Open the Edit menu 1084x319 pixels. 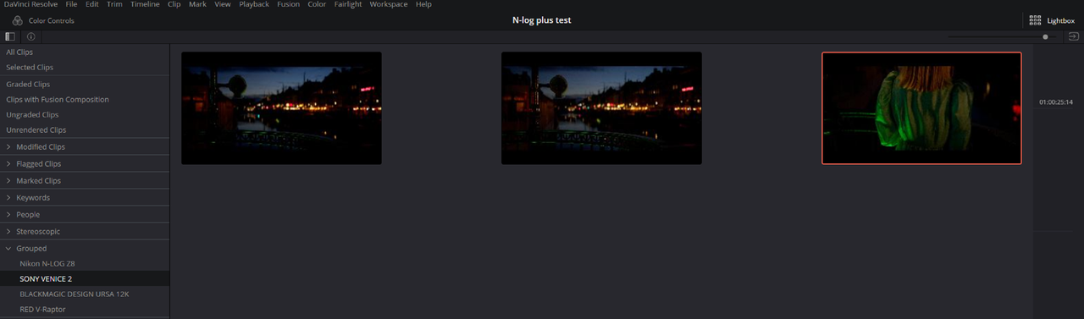(x=93, y=4)
